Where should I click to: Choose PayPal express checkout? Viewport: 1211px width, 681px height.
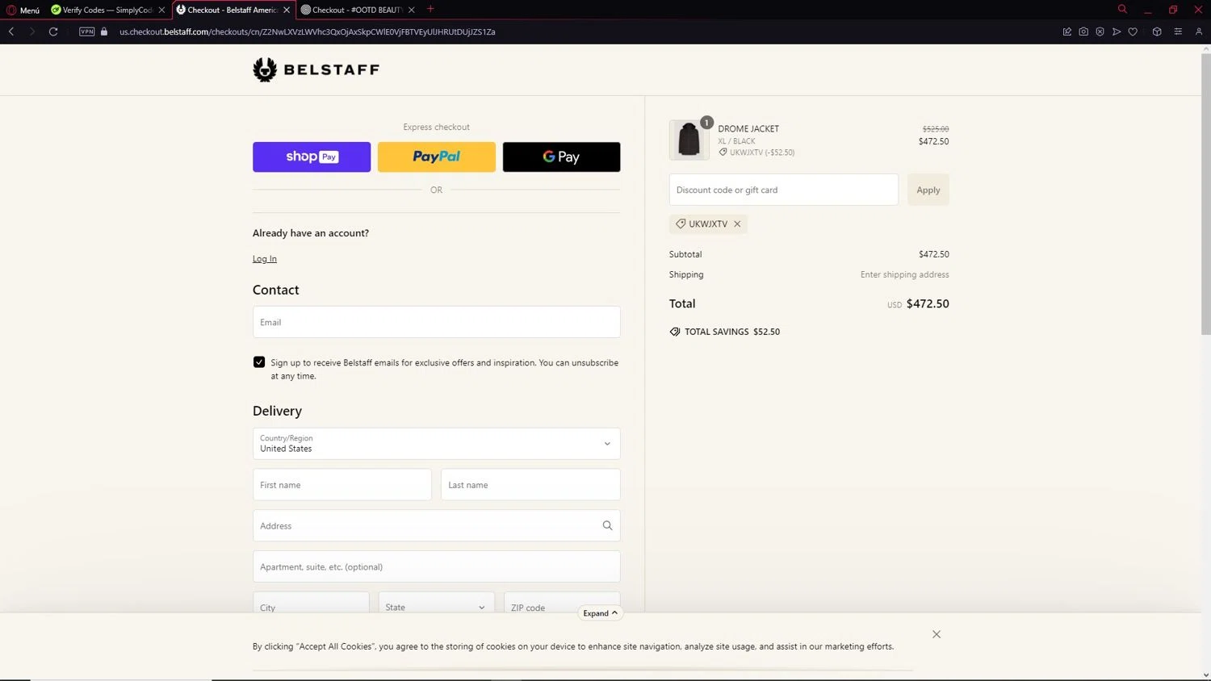[437, 157]
